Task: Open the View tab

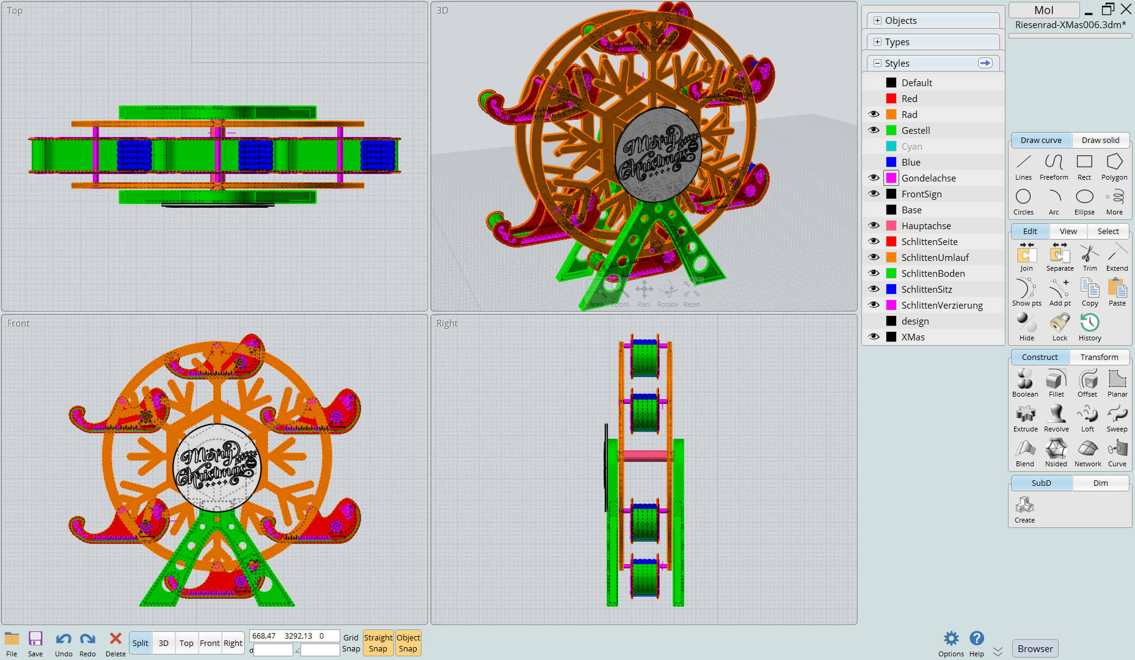Action: coord(1068,231)
